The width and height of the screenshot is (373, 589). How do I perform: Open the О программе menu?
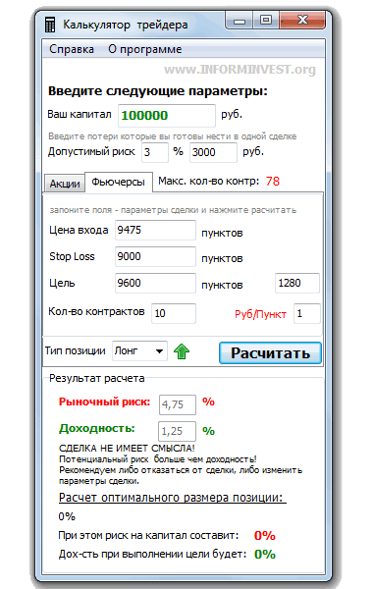145,49
